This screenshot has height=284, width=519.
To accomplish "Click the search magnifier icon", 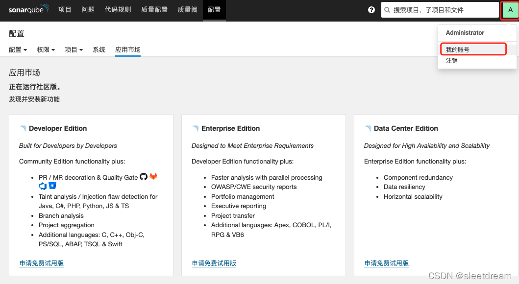I will (x=387, y=10).
